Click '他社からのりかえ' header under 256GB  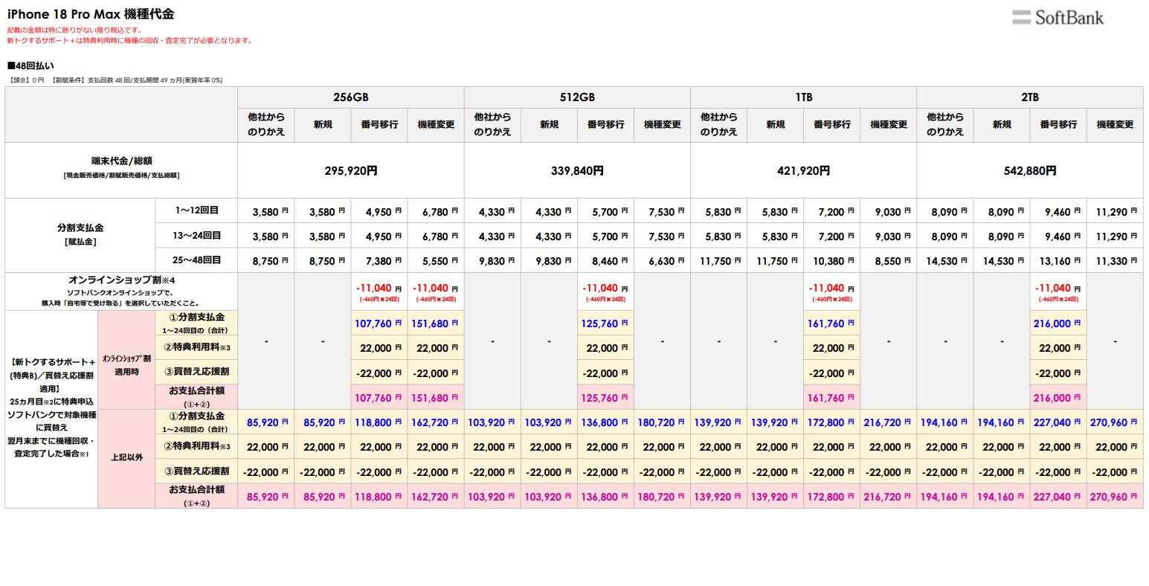(266, 124)
